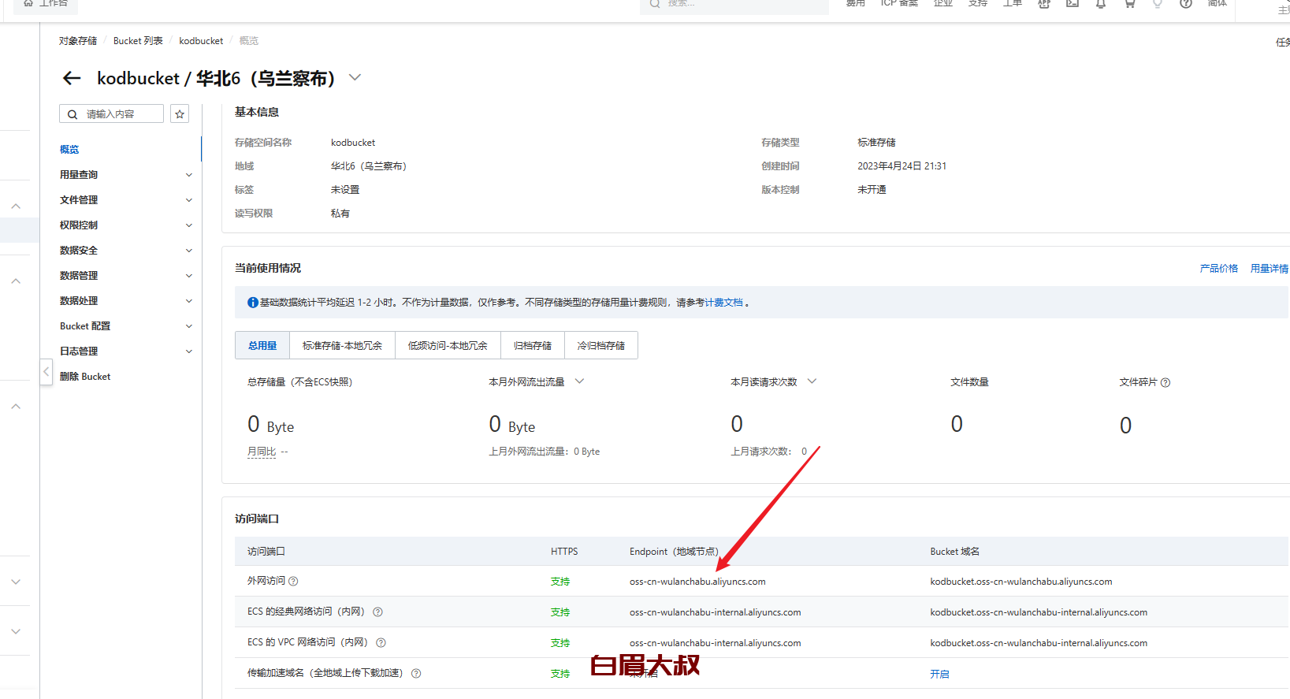Click the 上月外网流出流量: 0 Byte text
Screen dimensions: 1290x699
point(545,452)
